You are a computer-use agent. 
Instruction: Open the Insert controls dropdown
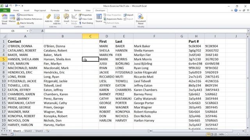[x=66, y=19]
